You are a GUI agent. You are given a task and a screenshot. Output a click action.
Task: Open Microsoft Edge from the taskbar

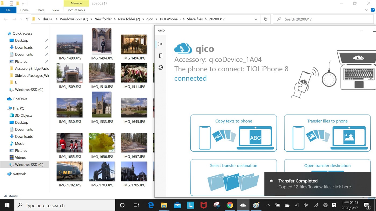pyautogui.click(x=151, y=205)
